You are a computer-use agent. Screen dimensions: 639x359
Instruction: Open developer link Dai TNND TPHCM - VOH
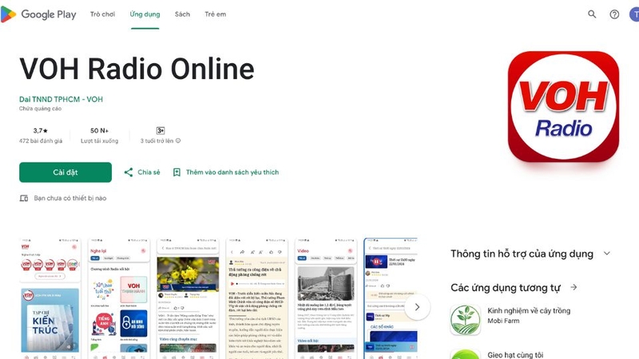click(61, 99)
